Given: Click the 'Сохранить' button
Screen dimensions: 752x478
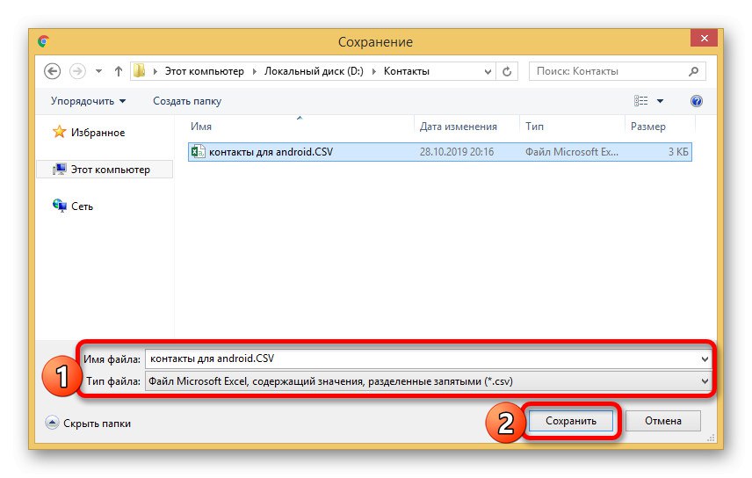Looking at the screenshot, I should click(x=571, y=421).
